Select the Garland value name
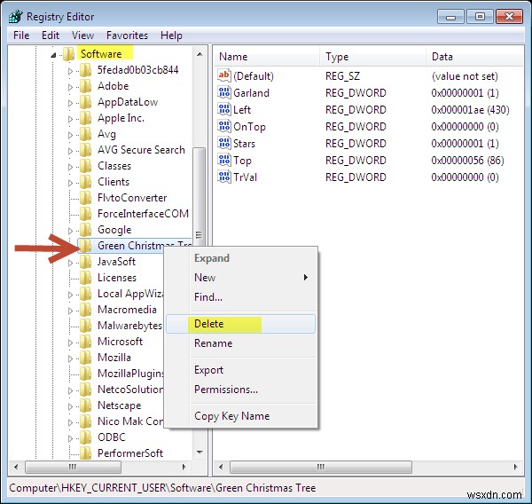This screenshot has width=532, height=504. 251,93
